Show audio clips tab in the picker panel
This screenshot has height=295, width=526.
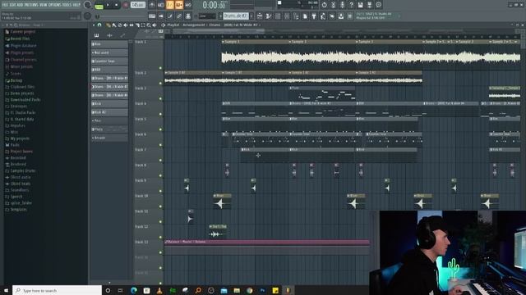click(x=109, y=35)
